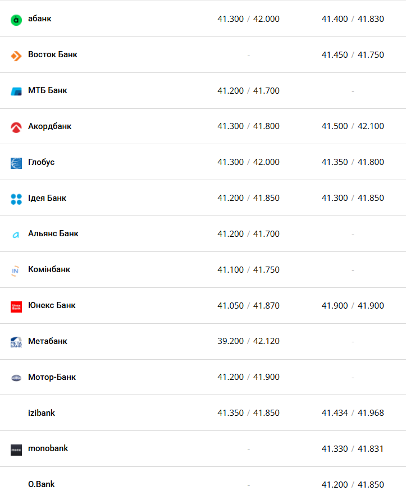Click the Альянс Банк letter logo

(x=16, y=235)
